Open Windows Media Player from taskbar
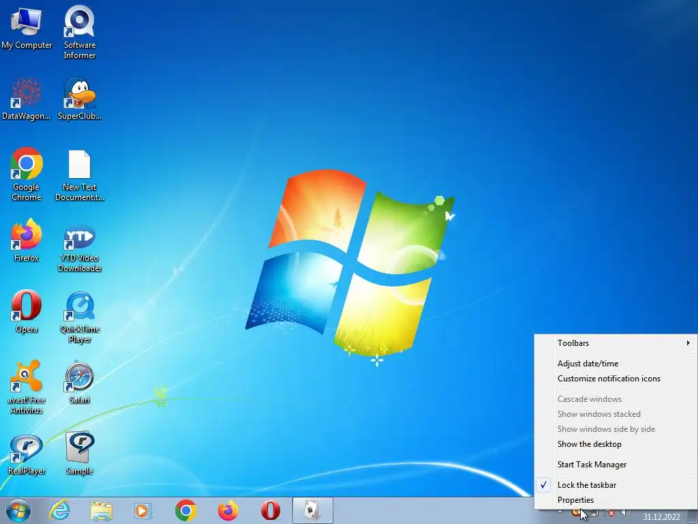The image size is (698, 524). [143, 510]
